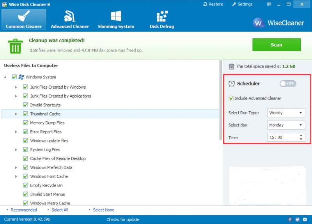Click the Wise Disk Cleaner app icon in title bar
Screen dimensions: 312x224
pos(4,4)
